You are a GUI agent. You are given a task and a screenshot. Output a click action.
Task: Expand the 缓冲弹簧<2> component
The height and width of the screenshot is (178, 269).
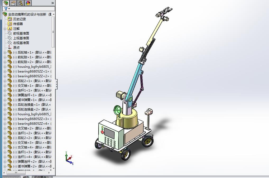click(x=5, y=167)
